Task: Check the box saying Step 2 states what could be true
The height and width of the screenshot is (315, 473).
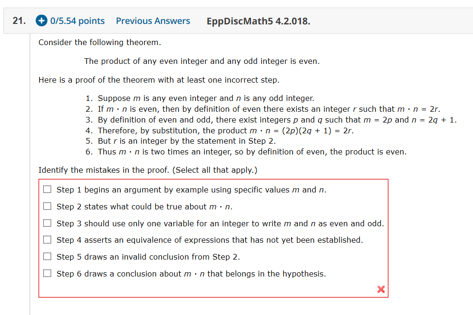Action: pos(47,206)
